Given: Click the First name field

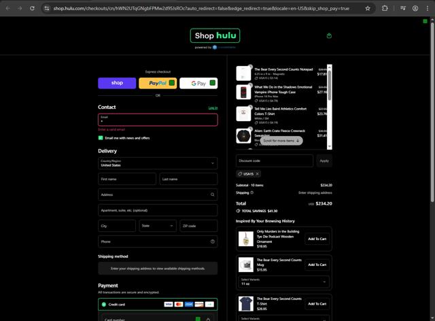Looking at the screenshot, I should pyautogui.click(x=127, y=179).
